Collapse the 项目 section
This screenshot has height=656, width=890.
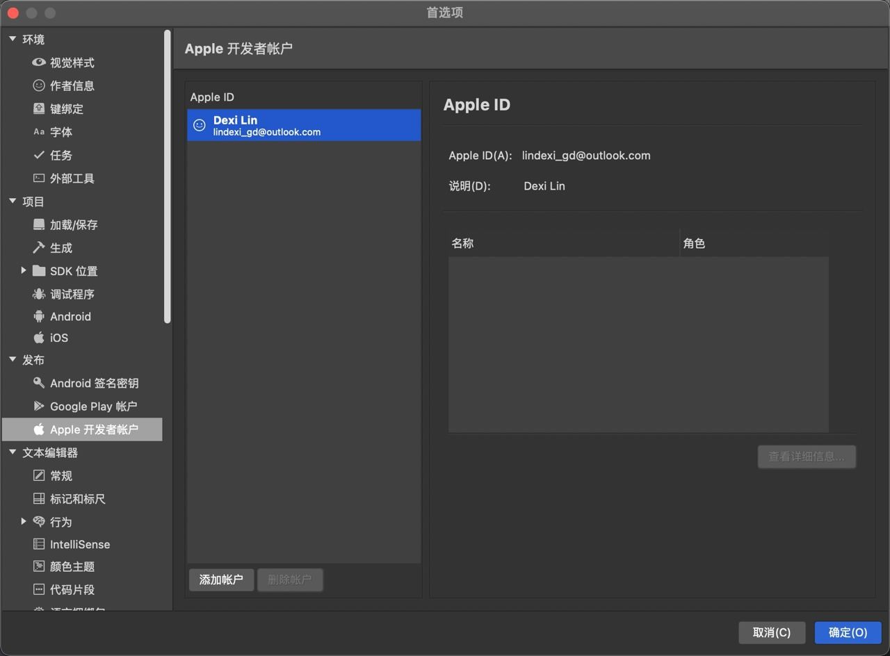[12, 202]
